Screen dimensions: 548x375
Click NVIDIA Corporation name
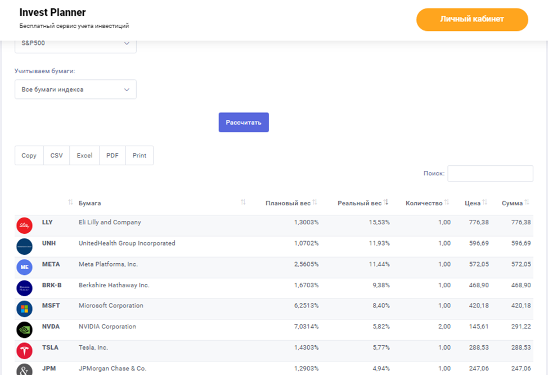click(107, 326)
